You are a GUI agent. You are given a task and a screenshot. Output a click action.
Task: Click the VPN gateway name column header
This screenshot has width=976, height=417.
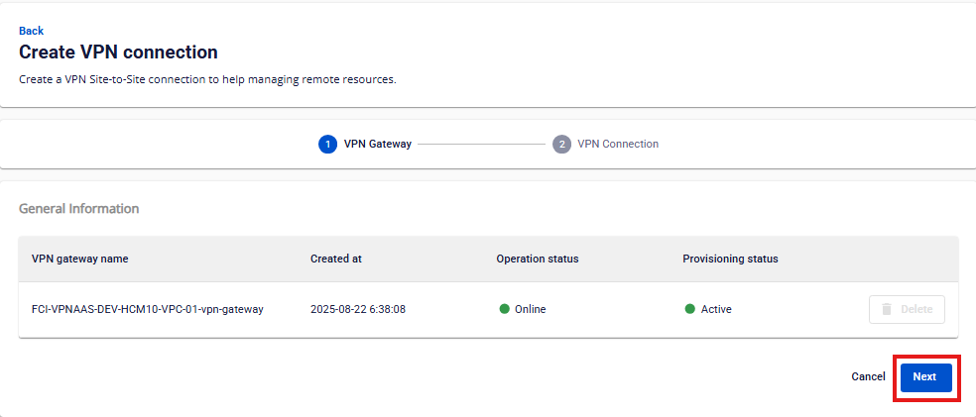coord(79,259)
